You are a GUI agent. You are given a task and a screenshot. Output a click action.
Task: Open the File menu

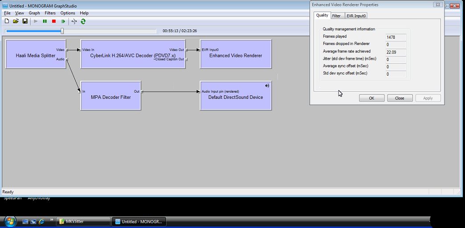pos(7,13)
